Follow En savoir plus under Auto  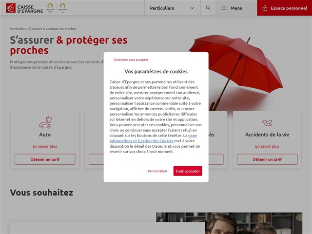tap(45, 146)
